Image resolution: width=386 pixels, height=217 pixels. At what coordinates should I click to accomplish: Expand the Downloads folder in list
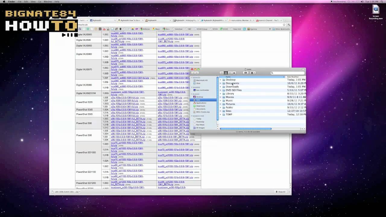220,87
